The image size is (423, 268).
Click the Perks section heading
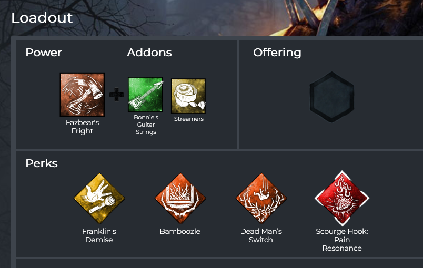pyautogui.click(x=42, y=163)
